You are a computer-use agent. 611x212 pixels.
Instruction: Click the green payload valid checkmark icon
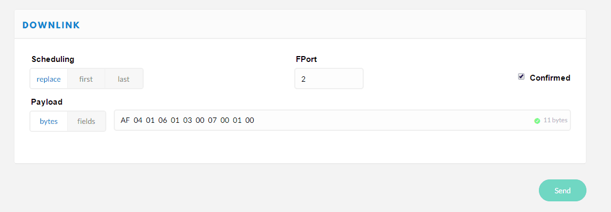click(537, 121)
